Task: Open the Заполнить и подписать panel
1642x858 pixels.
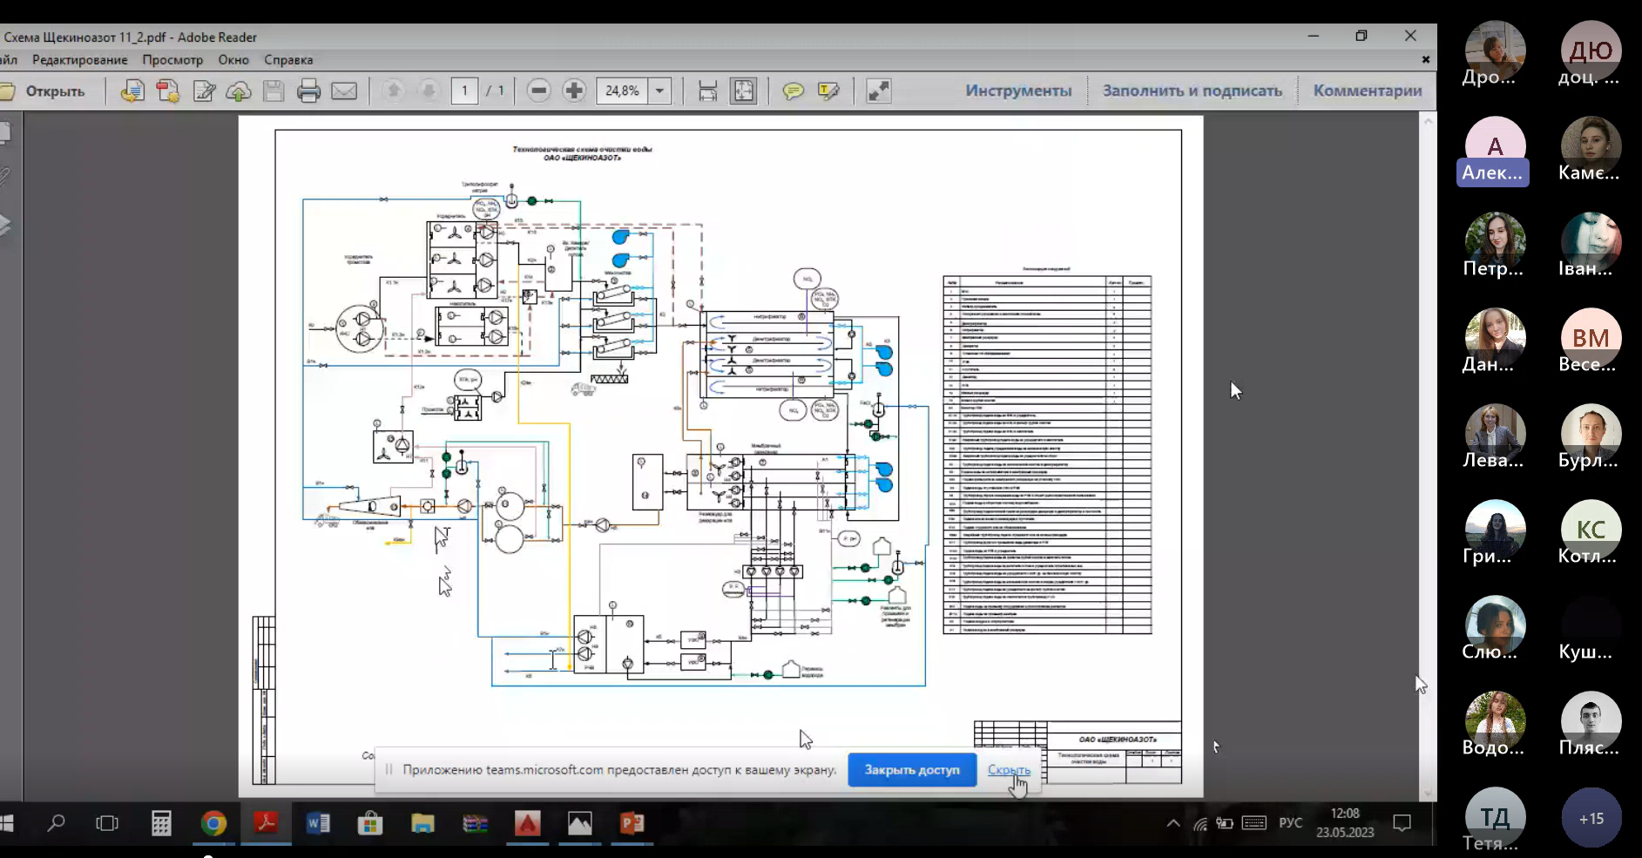Action: click(1193, 91)
